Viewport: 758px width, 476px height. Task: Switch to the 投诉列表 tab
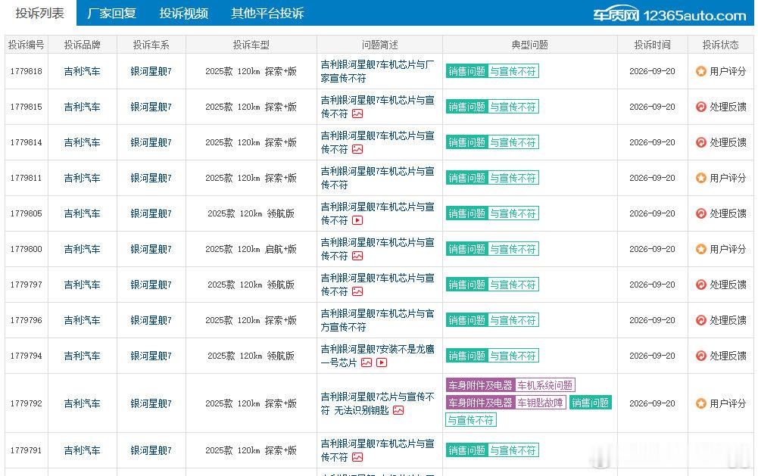pyautogui.click(x=39, y=13)
